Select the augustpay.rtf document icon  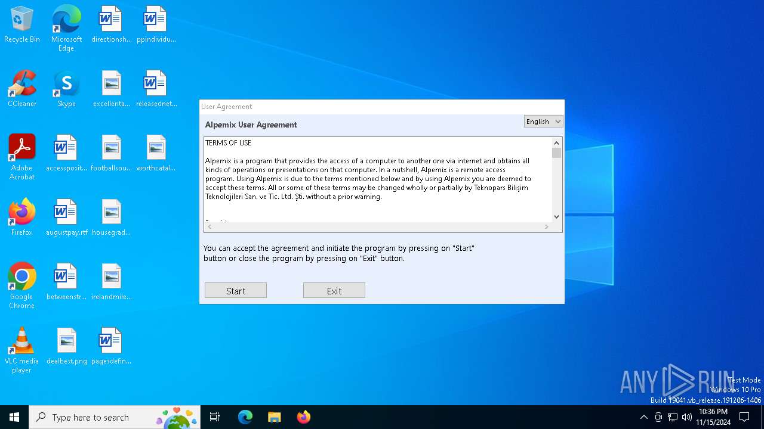pos(66,217)
